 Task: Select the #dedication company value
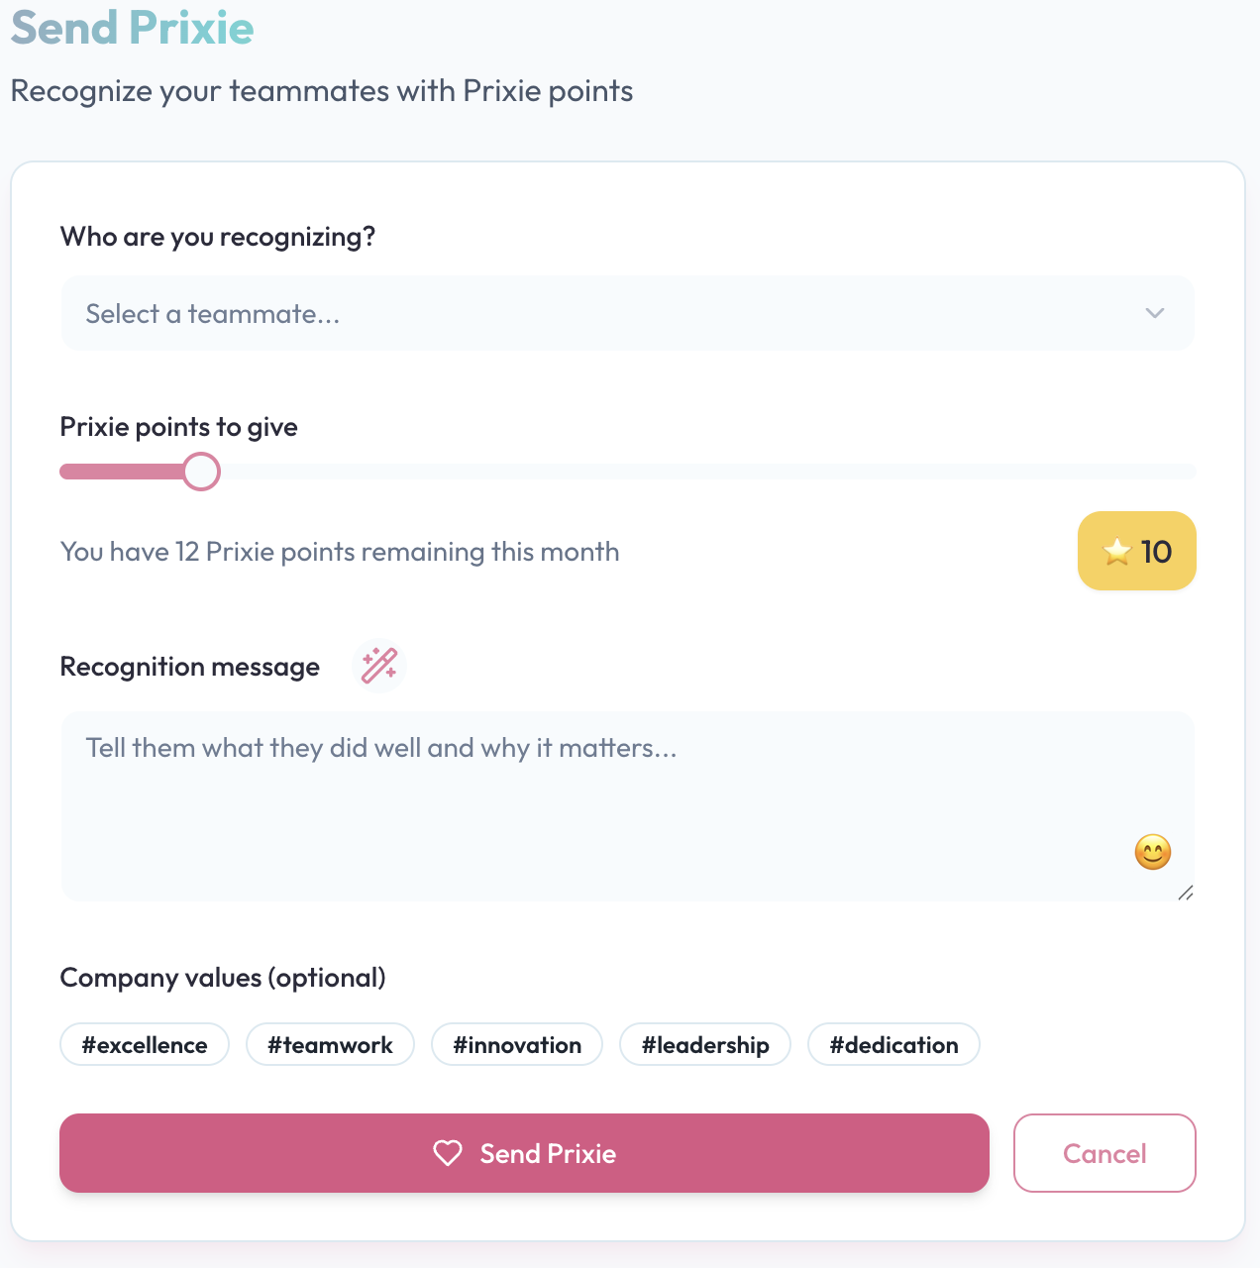tap(892, 1044)
